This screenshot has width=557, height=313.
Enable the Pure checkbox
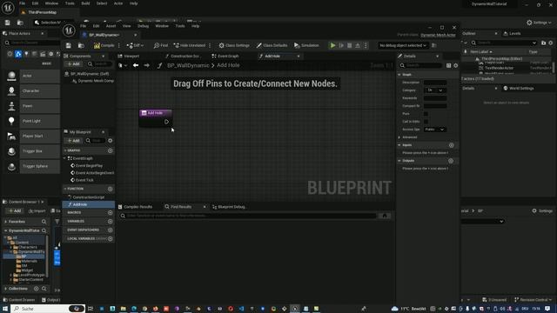click(x=426, y=114)
